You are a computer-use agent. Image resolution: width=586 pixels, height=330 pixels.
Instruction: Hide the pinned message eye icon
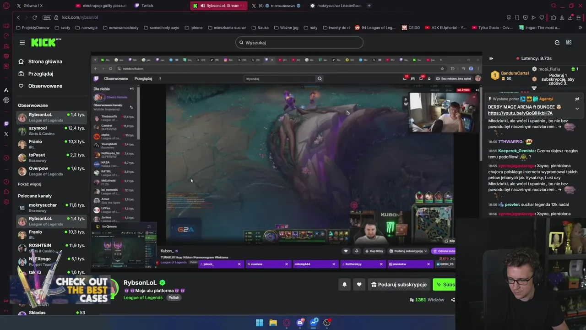tap(577, 99)
